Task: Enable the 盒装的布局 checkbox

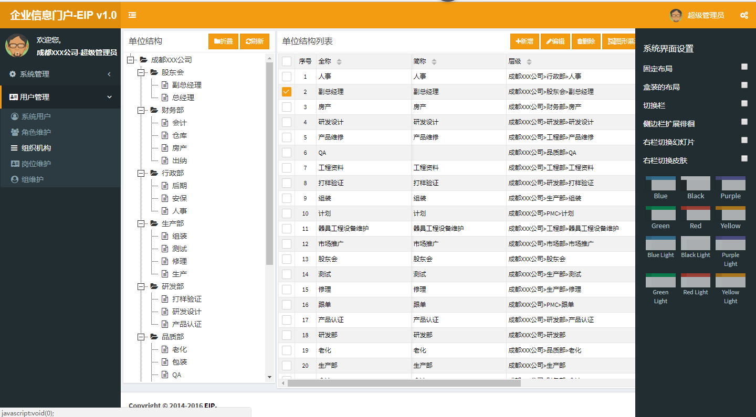Action: pos(744,85)
